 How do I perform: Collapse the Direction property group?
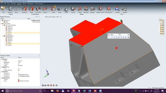coord(1,72)
